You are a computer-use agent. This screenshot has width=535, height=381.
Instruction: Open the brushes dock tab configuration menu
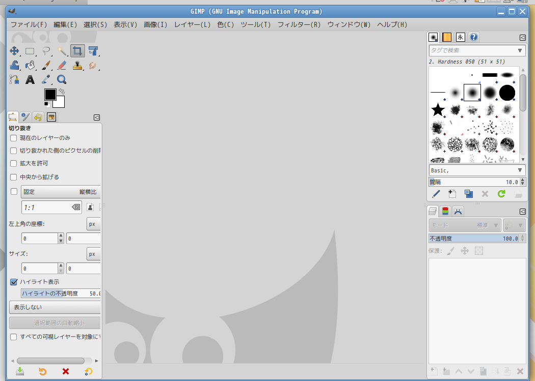click(522, 38)
